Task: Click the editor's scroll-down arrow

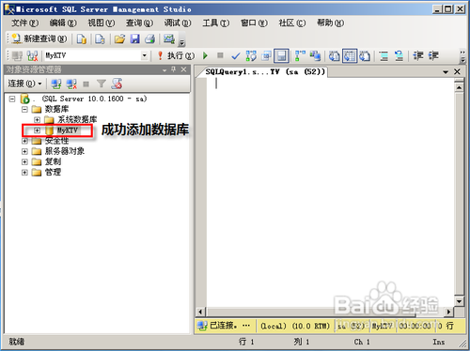Action: pyautogui.click(x=459, y=301)
